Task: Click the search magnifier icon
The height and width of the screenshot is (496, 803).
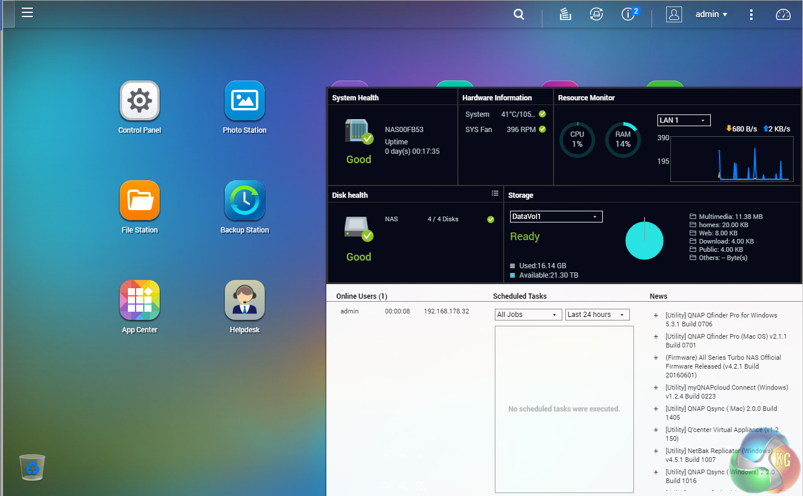Action: pyautogui.click(x=519, y=15)
